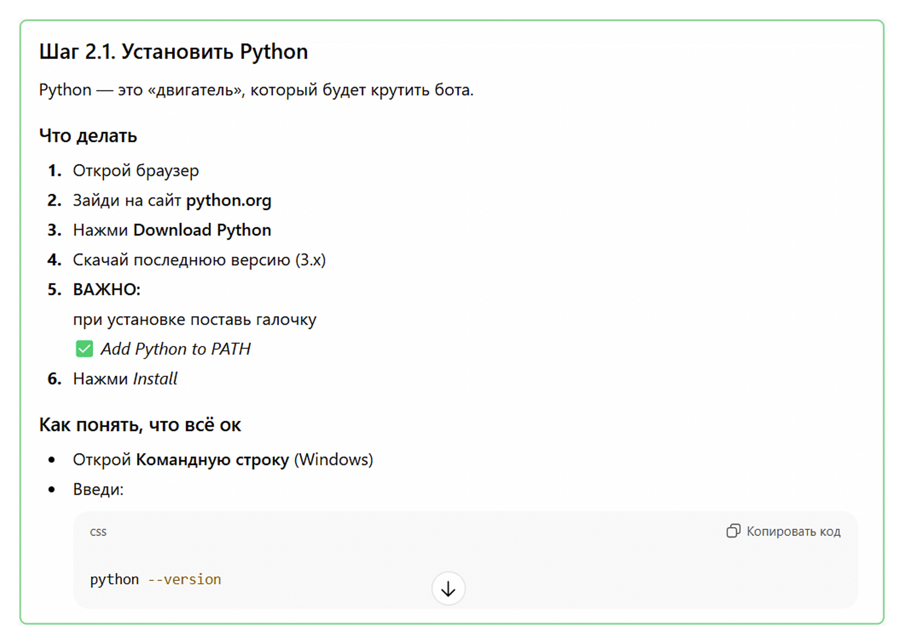Viewport: 904px width, 644px height.
Task: Click the "--version" flag in the code
Action: click(185, 579)
